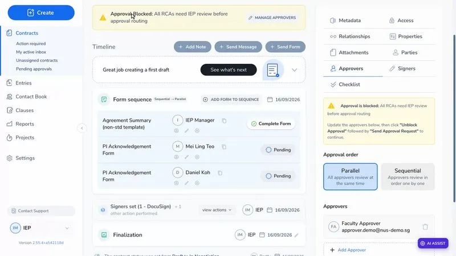Click the first small icon under IEP Manager

[x=176, y=131]
